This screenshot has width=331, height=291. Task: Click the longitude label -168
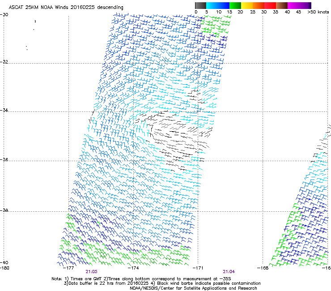[x=263, y=268]
